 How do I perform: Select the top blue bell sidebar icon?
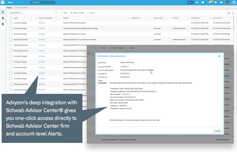[3, 12]
